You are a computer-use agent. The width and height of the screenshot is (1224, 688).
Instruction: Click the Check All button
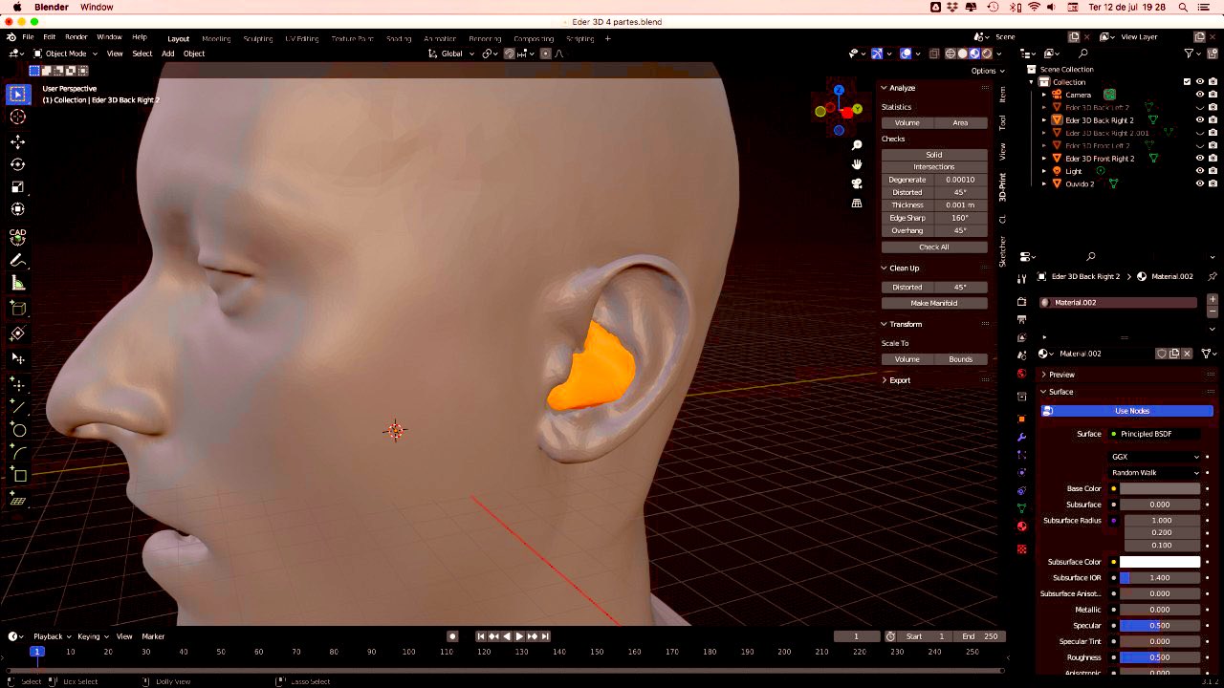coord(934,247)
